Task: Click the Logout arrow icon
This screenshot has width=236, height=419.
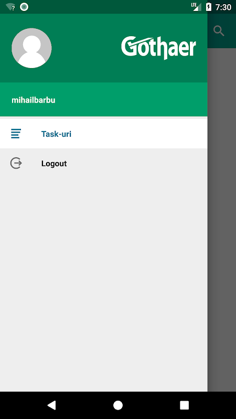Action: (x=16, y=163)
